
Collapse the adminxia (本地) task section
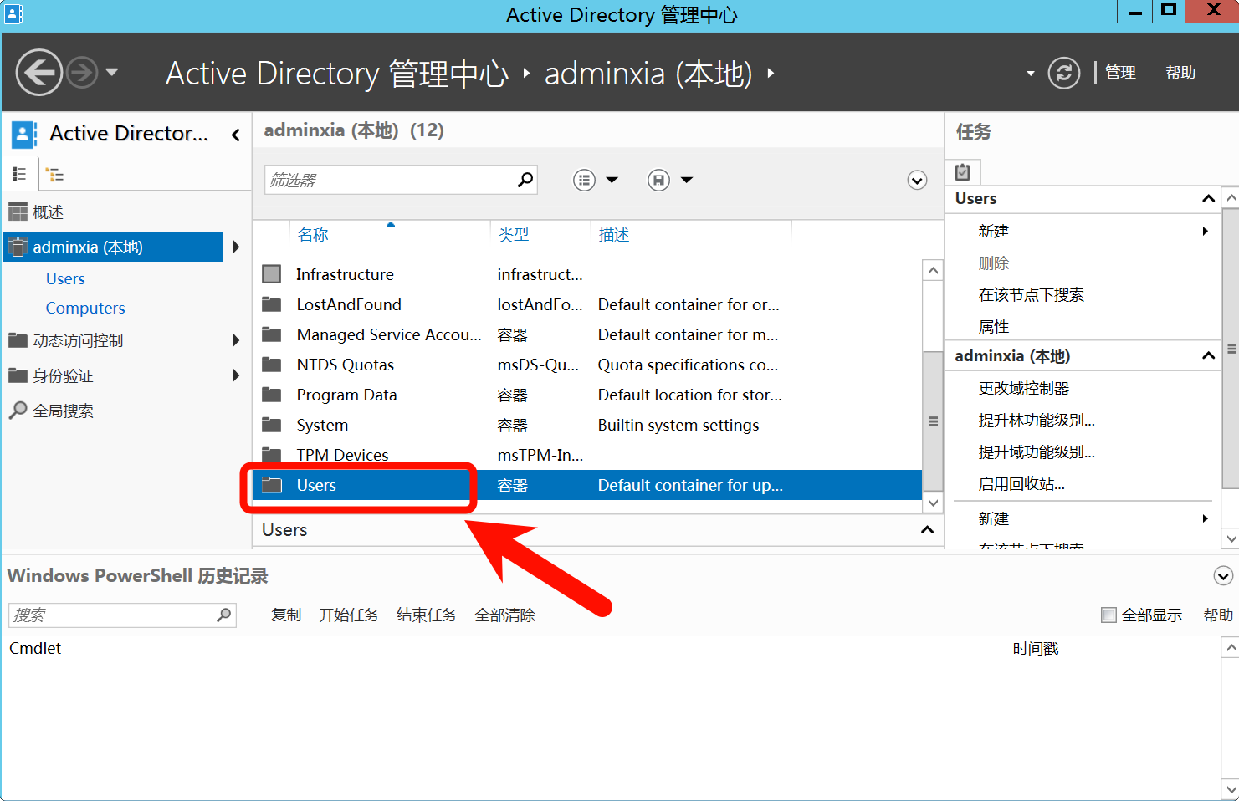coord(1207,356)
